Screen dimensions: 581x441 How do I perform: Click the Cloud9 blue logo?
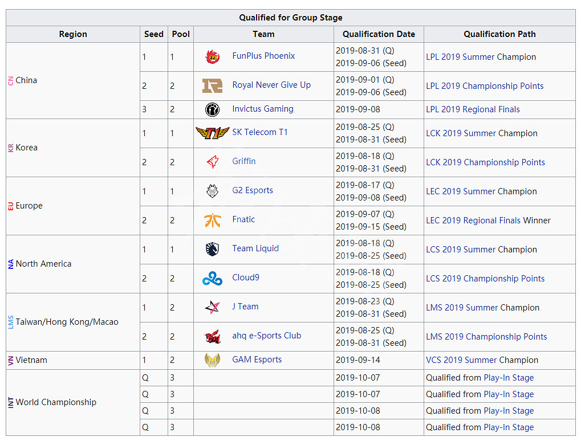[212, 279]
